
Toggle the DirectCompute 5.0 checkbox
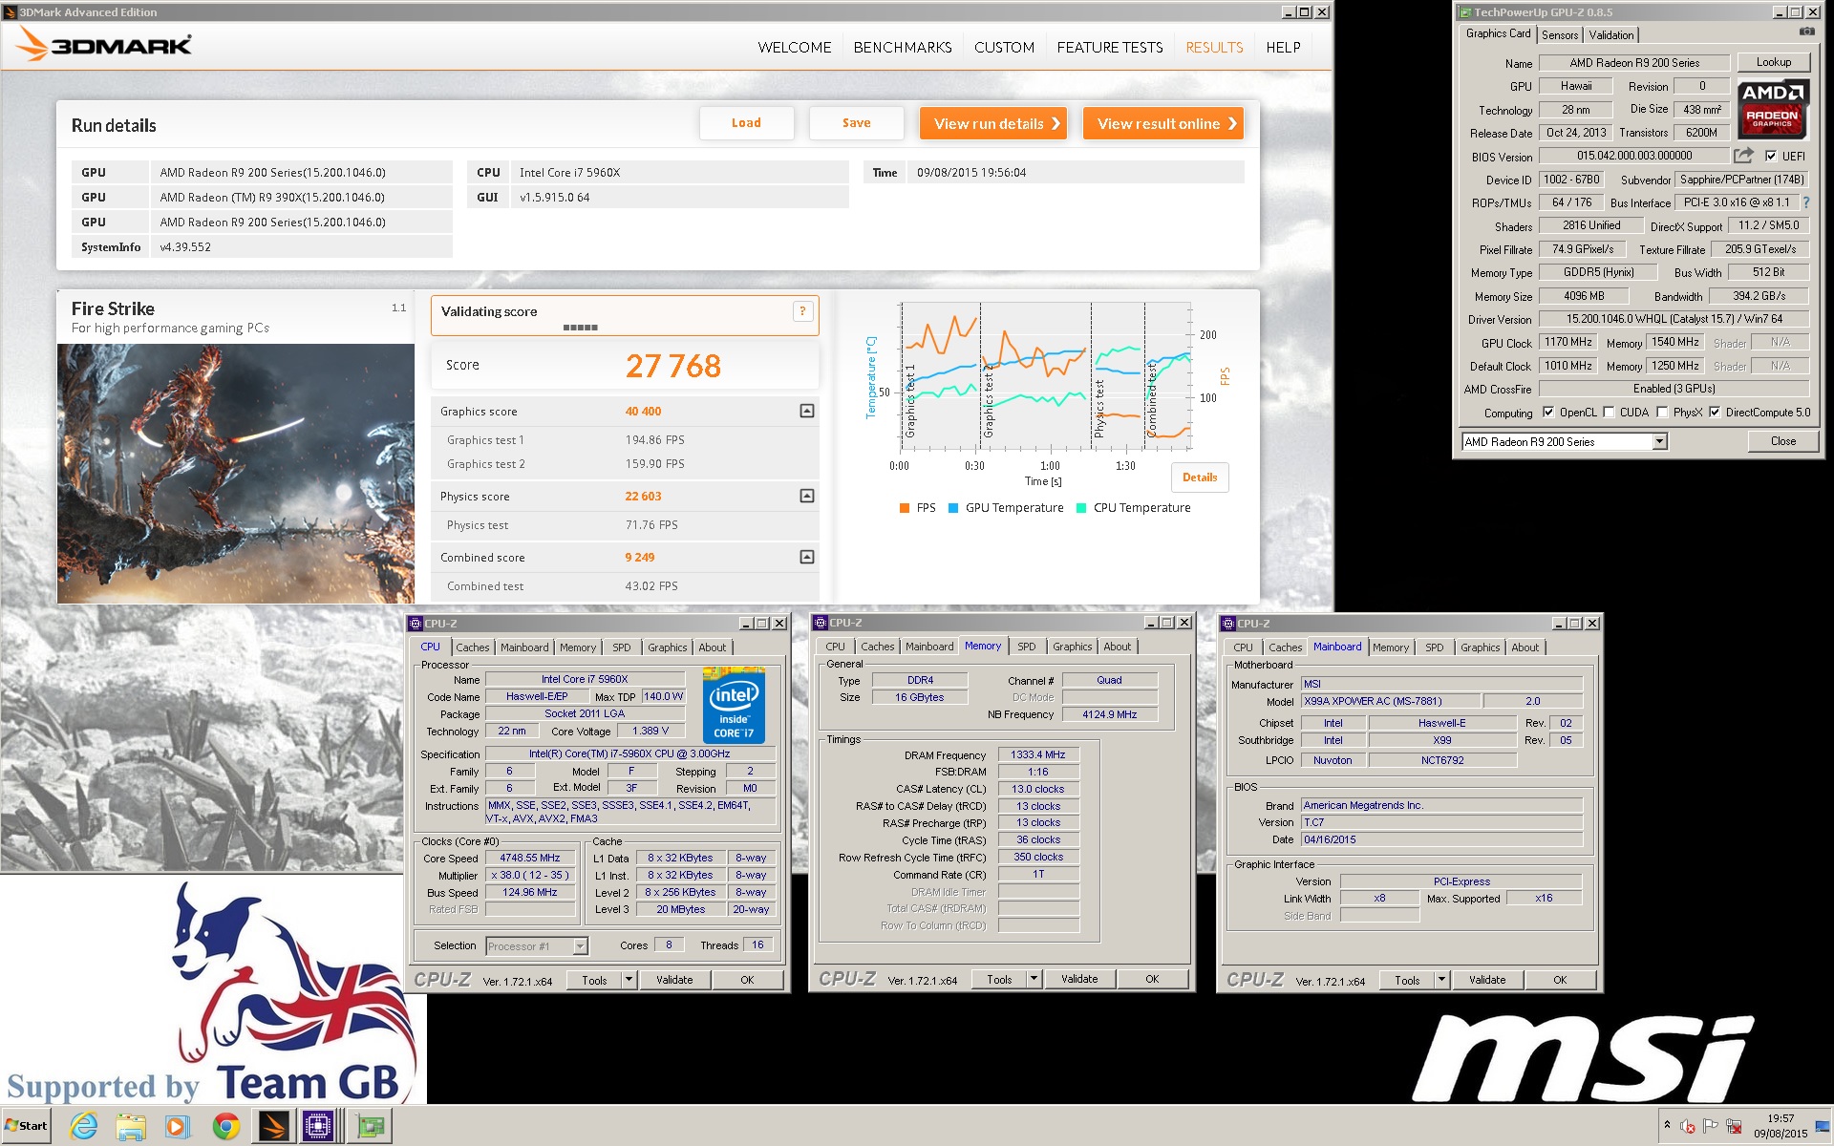pyautogui.click(x=1715, y=413)
